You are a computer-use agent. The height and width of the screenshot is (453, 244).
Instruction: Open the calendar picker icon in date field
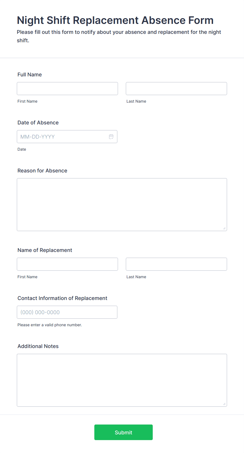(x=111, y=137)
